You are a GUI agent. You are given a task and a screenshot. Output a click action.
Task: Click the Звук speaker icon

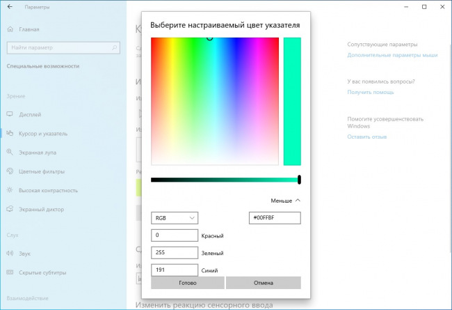[10, 254]
